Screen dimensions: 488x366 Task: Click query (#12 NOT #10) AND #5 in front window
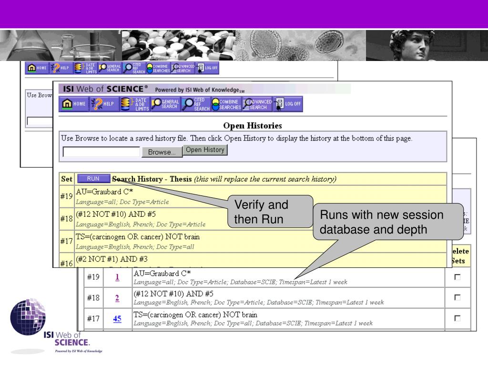pos(116,214)
